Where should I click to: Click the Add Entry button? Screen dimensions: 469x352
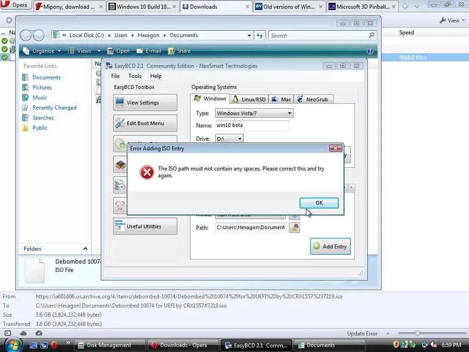330,246
